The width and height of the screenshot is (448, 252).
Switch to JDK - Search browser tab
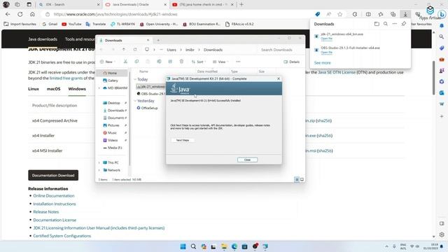point(68,5)
